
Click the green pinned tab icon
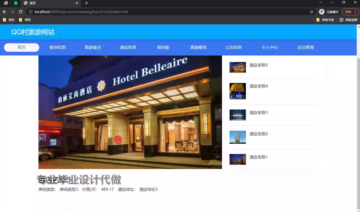pyautogui.click(x=16, y=3)
